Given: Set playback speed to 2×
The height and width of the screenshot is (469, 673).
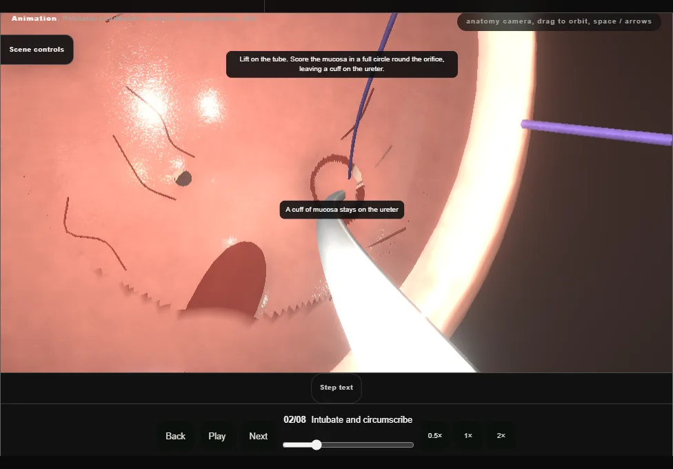Looking at the screenshot, I should (x=501, y=435).
